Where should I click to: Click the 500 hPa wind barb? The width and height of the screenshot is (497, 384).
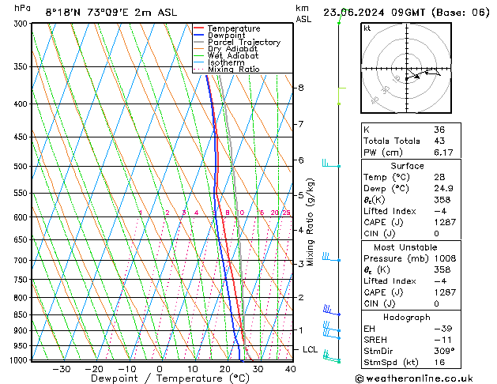331,164
